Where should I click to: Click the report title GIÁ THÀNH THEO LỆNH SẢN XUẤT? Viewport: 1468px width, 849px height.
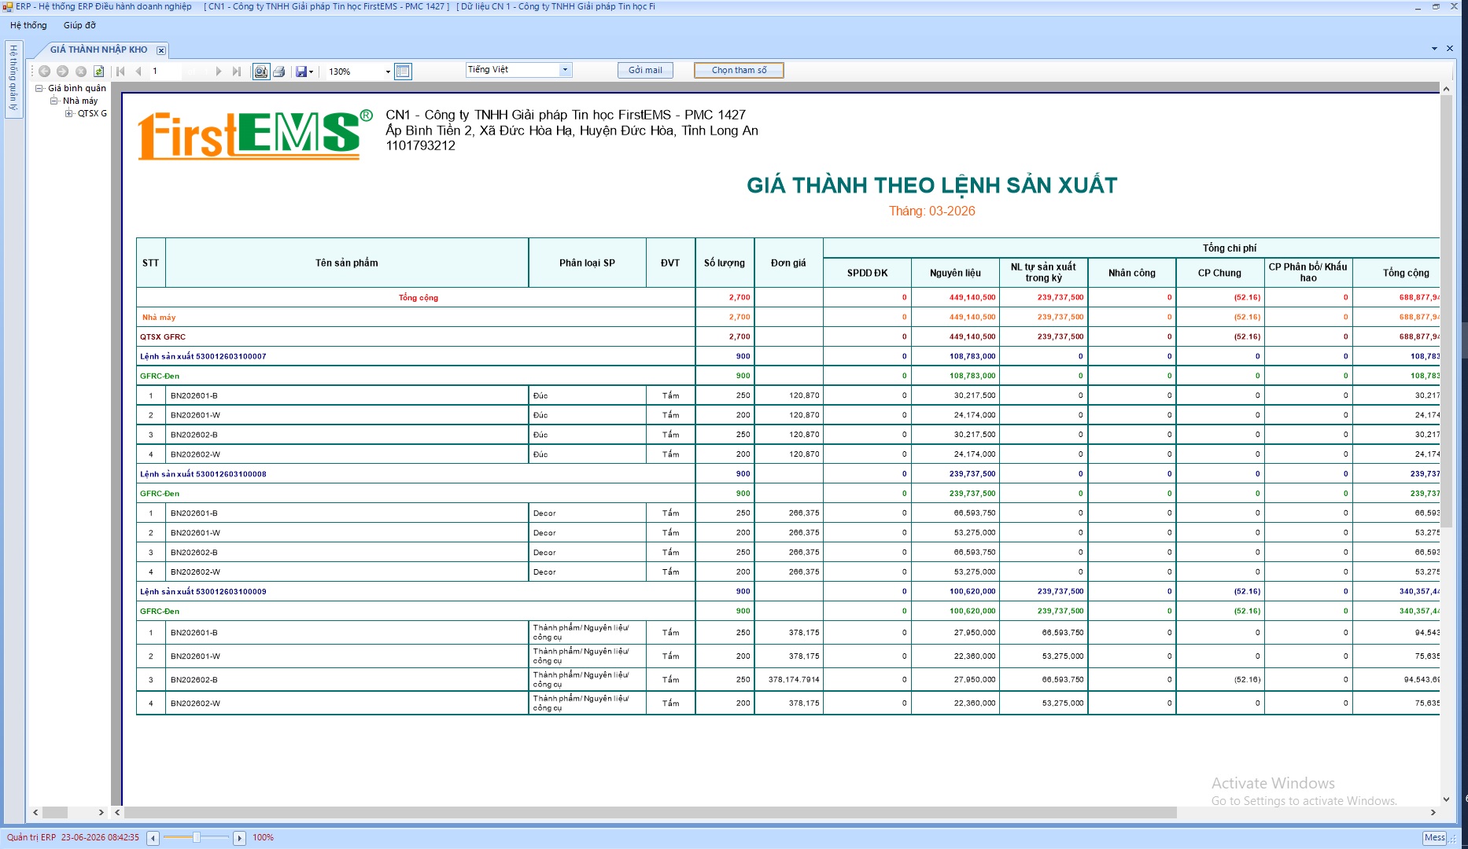pos(931,186)
